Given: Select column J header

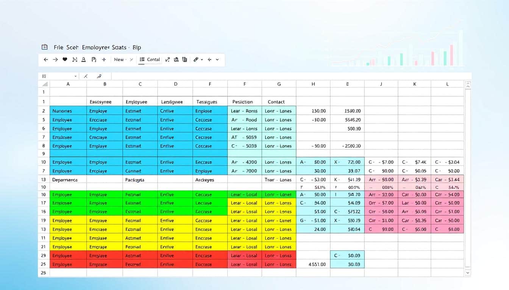Looking at the screenshot, I should pyautogui.click(x=381, y=84).
